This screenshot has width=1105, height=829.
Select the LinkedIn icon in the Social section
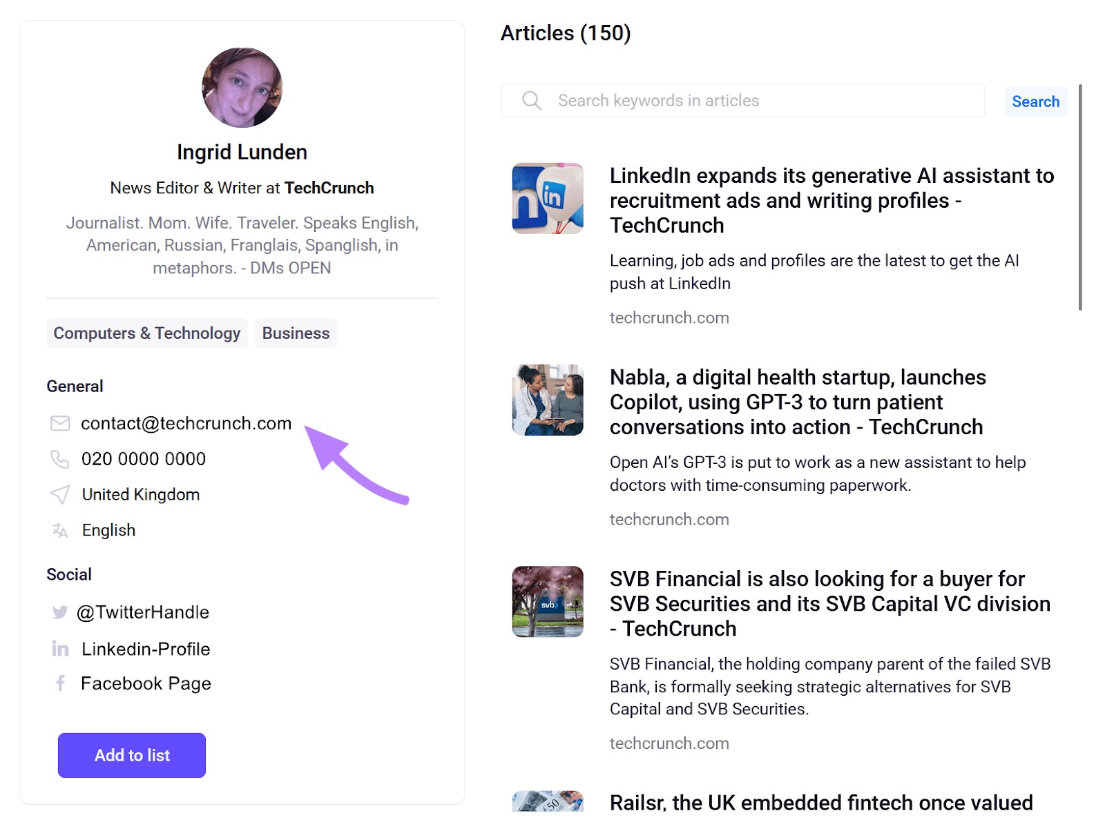(x=60, y=648)
